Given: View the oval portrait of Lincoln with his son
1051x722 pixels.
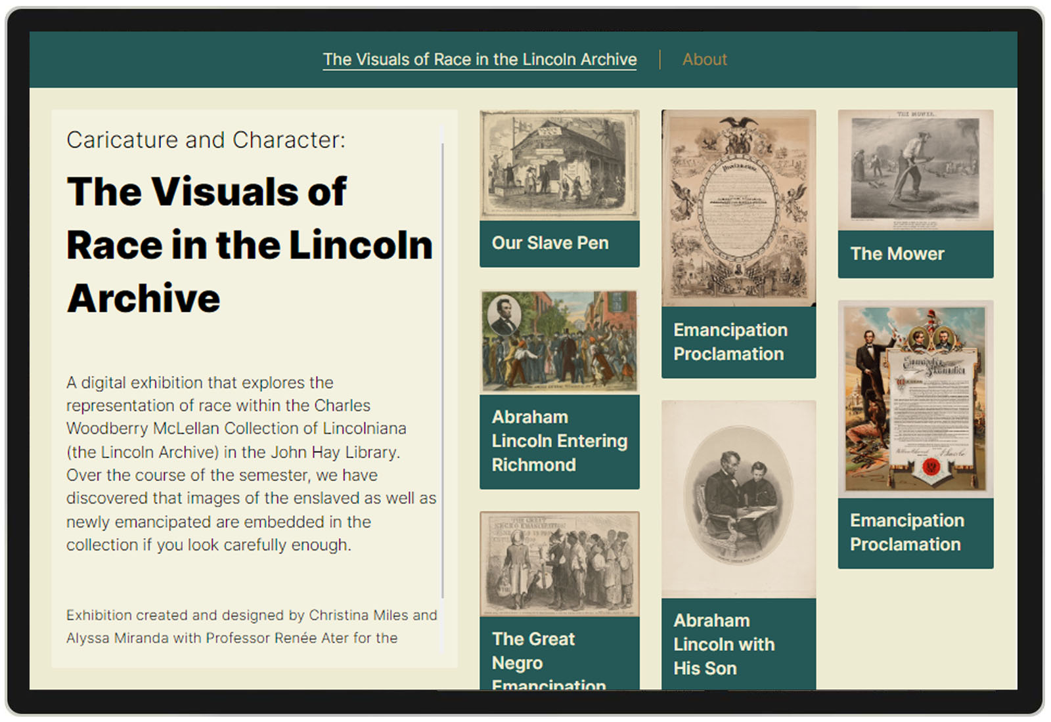Looking at the screenshot, I should [738, 499].
